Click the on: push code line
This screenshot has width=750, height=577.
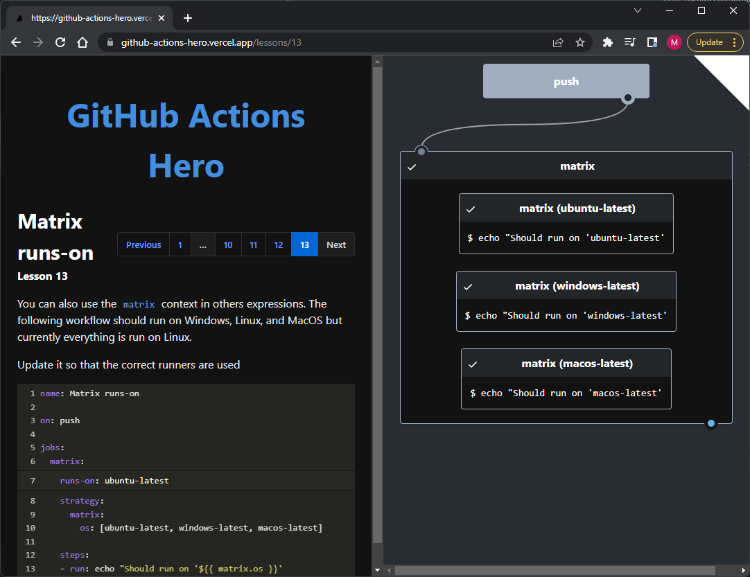pos(186,420)
